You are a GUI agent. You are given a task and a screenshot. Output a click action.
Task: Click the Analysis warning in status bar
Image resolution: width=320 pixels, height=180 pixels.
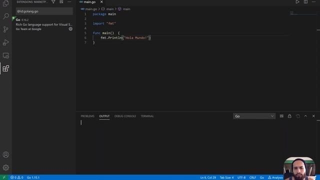coord(275,177)
